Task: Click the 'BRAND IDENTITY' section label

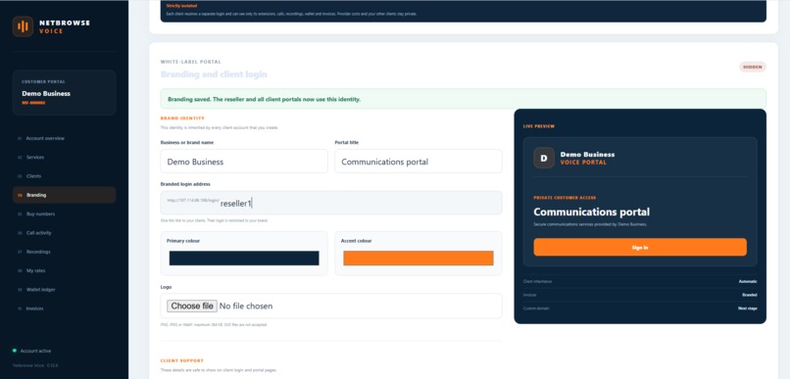Action: point(182,118)
